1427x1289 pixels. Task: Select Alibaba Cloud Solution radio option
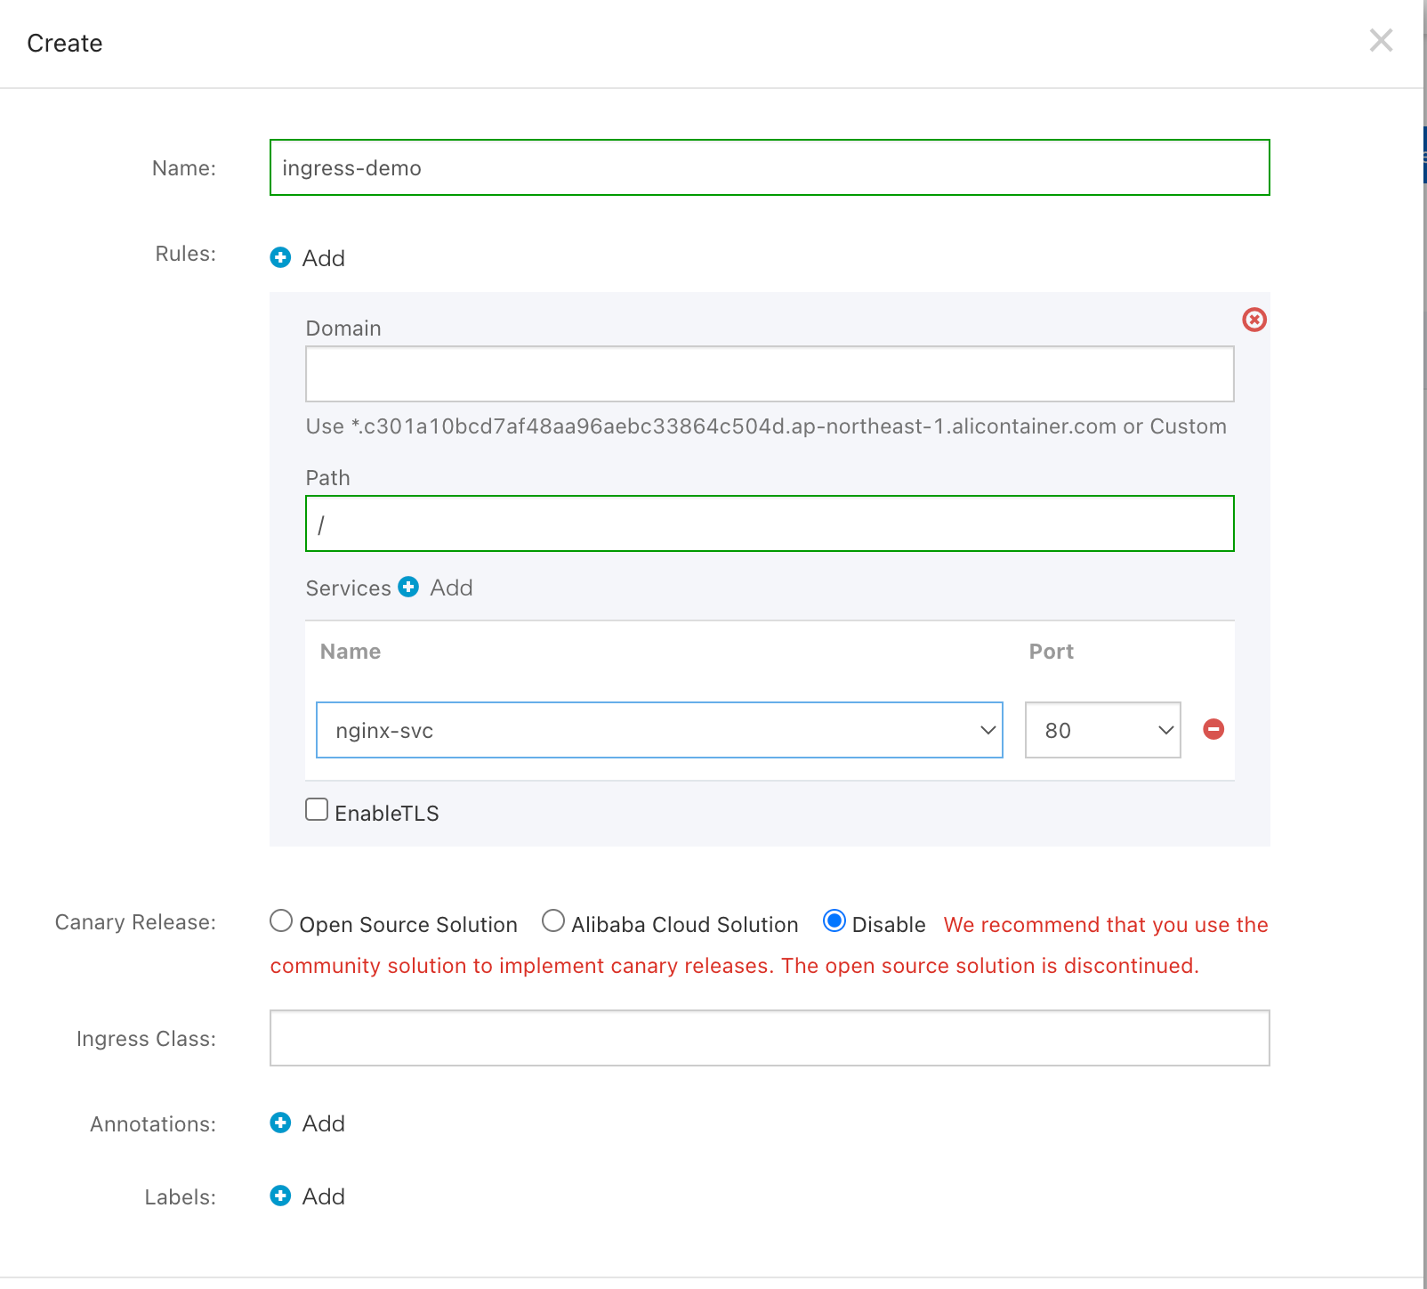(553, 921)
